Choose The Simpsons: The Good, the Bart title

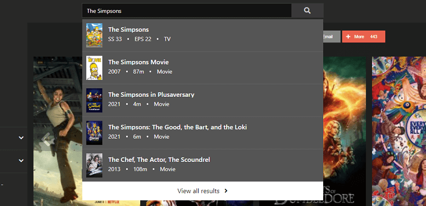tap(177, 127)
